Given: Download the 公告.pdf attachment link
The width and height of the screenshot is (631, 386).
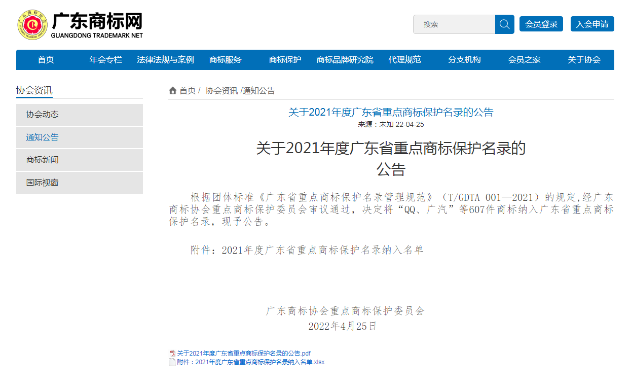Looking at the screenshot, I should pos(244,354).
